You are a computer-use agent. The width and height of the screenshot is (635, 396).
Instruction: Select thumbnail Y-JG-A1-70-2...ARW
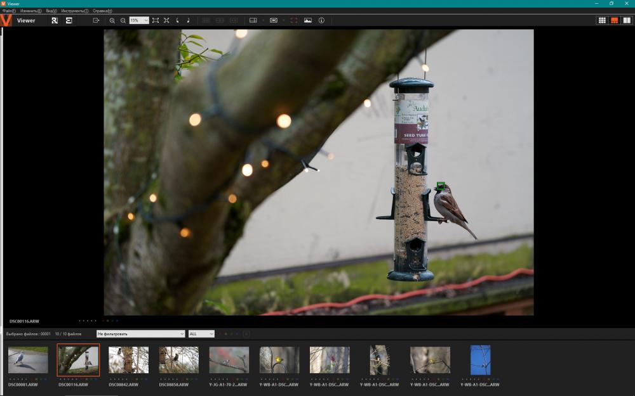pyautogui.click(x=229, y=360)
